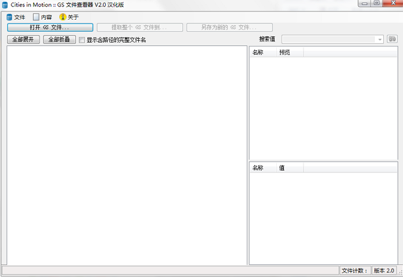This screenshot has width=403, height=277.
Task: Maximize the GS file viewer window
Action: 376,3
